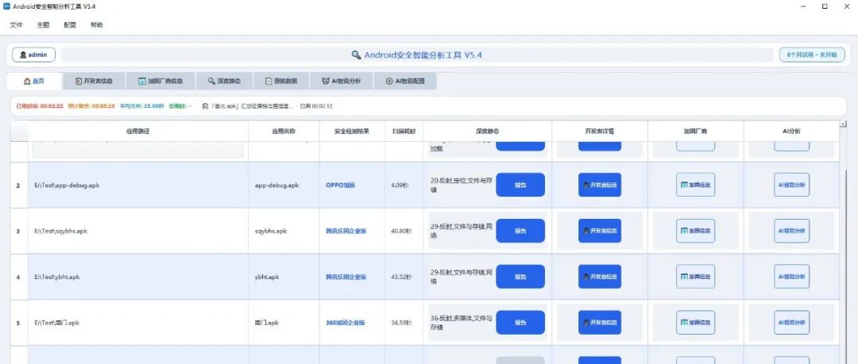The width and height of the screenshot is (858, 364).
Task: Click the 360加固企业版 result link
Action: [346, 323]
